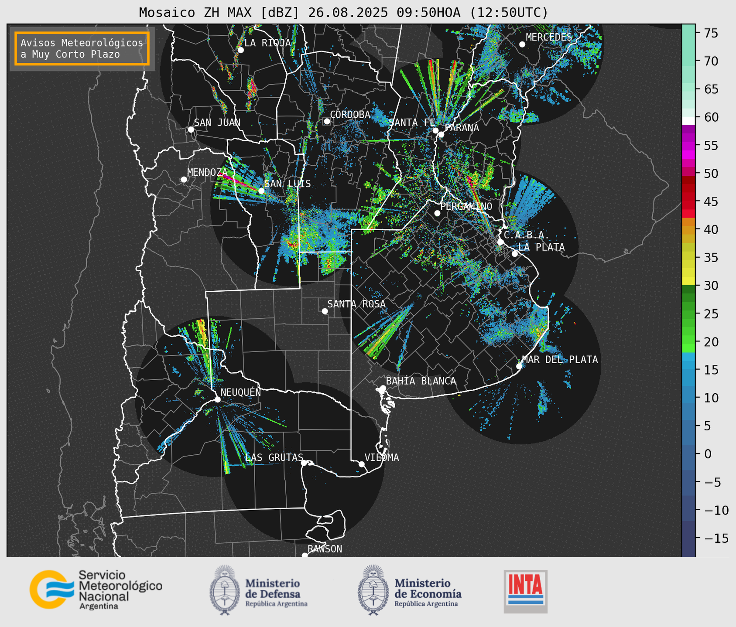Click the SANTA ROSA label text
The width and height of the screenshot is (736, 627).
[356, 304]
